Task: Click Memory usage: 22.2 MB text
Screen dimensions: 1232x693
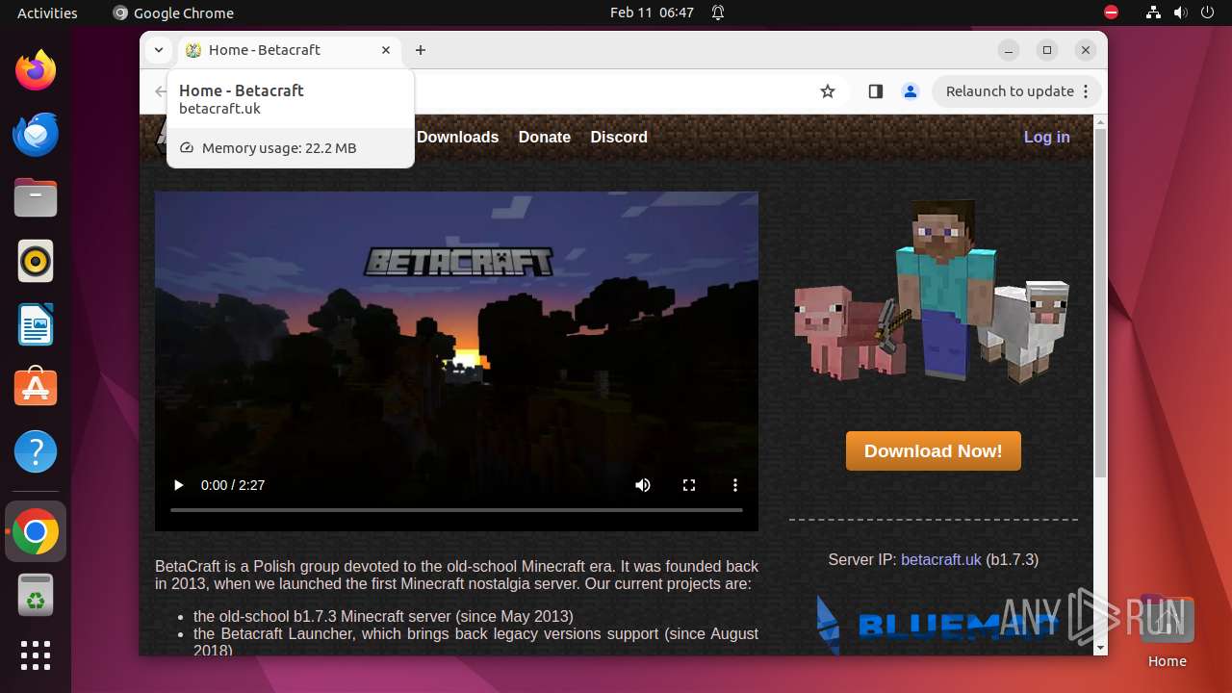Action: 279,148
